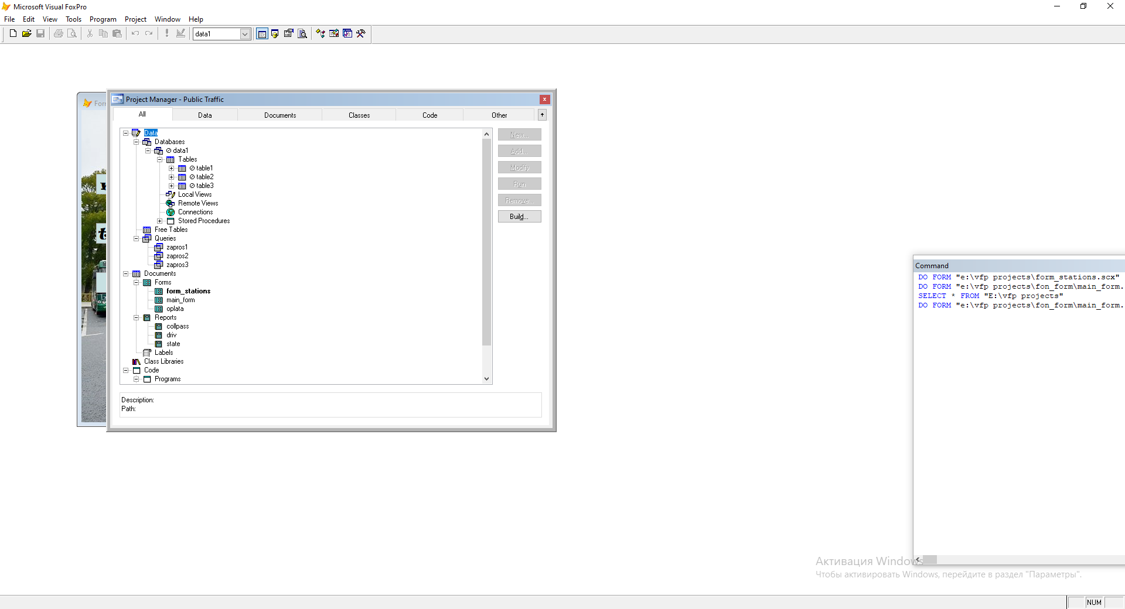The image size is (1125, 609).
Task: Collapse Project Manager with the arrow button
Action: [543, 115]
